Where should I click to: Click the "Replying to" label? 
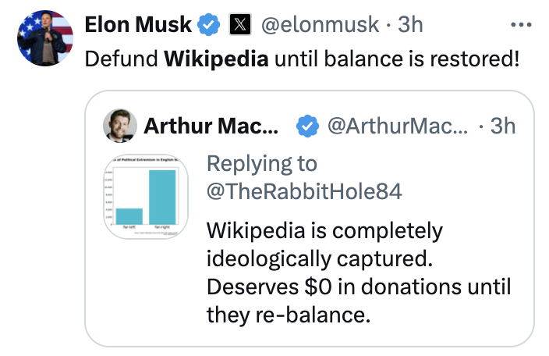coord(262,164)
